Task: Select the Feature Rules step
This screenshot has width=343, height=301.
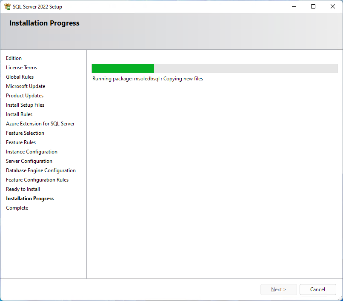Action: point(21,142)
